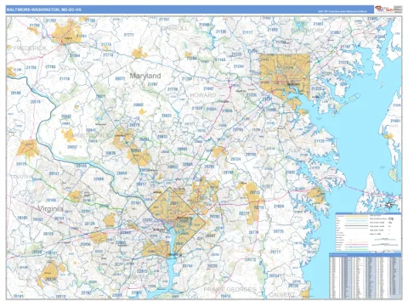Screen dimensions: 408x306
Task: Click ZIP code 20152
Action: 38,219
